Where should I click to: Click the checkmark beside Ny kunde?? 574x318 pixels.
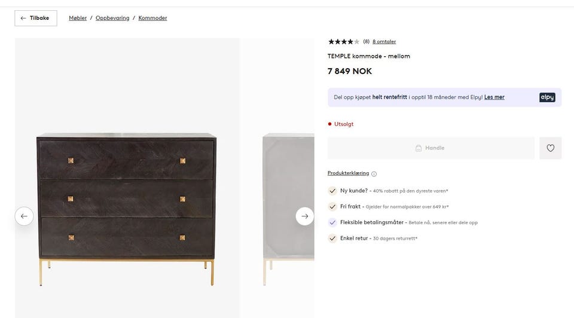[332, 191]
